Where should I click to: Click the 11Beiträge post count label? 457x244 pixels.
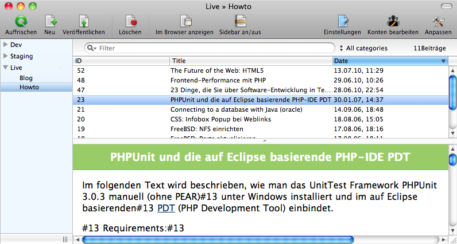429,48
